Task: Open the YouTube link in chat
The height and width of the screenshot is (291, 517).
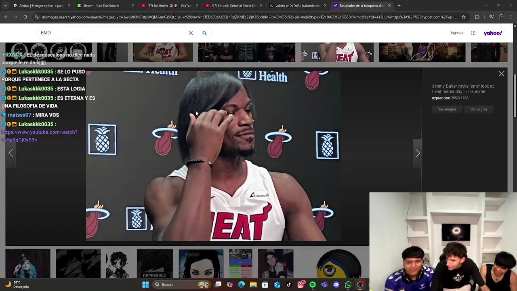Action: coord(39,136)
